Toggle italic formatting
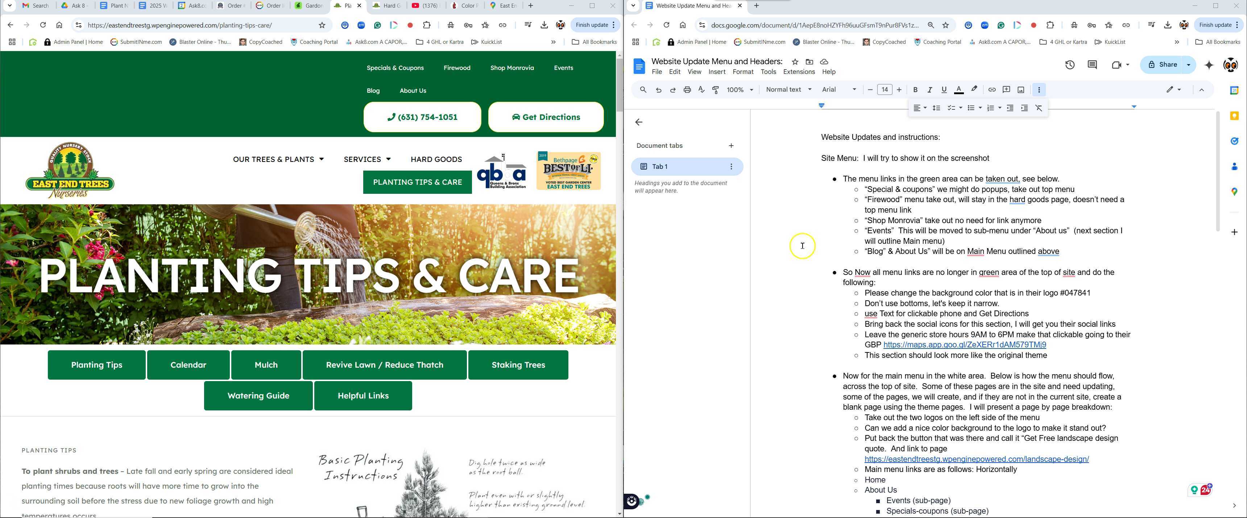1247x518 pixels. point(929,90)
